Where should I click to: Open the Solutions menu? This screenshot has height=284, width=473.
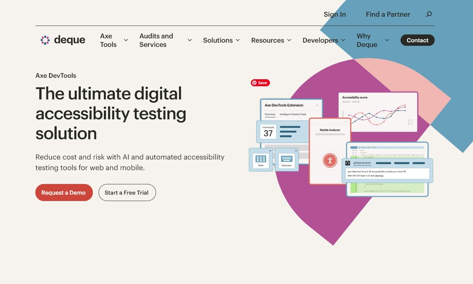tap(221, 40)
